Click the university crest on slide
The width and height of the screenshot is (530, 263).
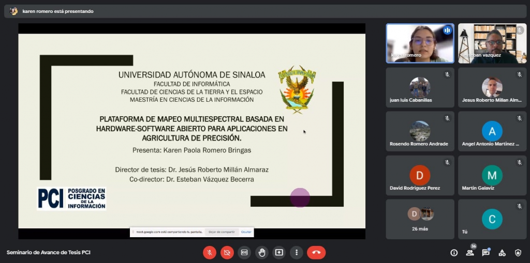pos(297,89)
